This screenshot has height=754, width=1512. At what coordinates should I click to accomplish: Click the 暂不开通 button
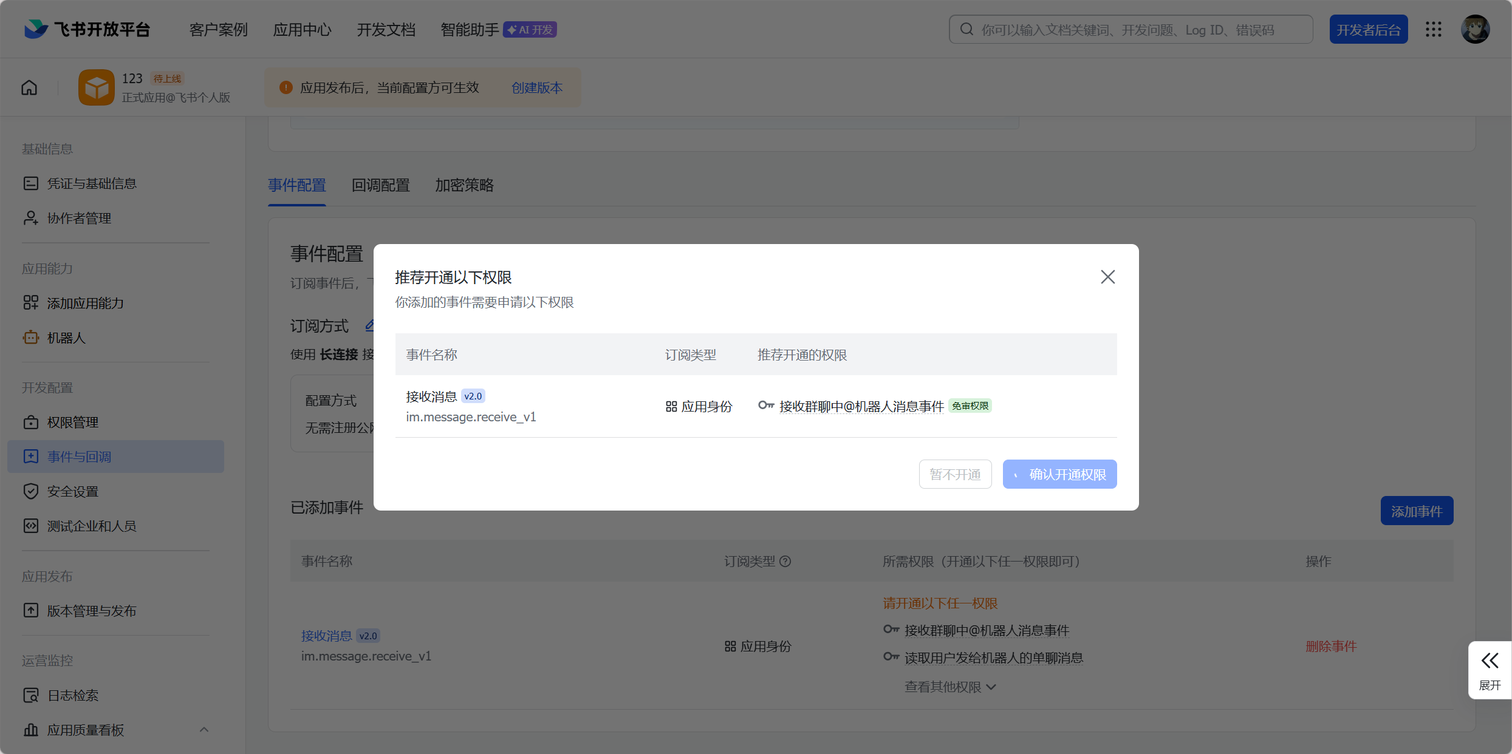click(955, 474)
